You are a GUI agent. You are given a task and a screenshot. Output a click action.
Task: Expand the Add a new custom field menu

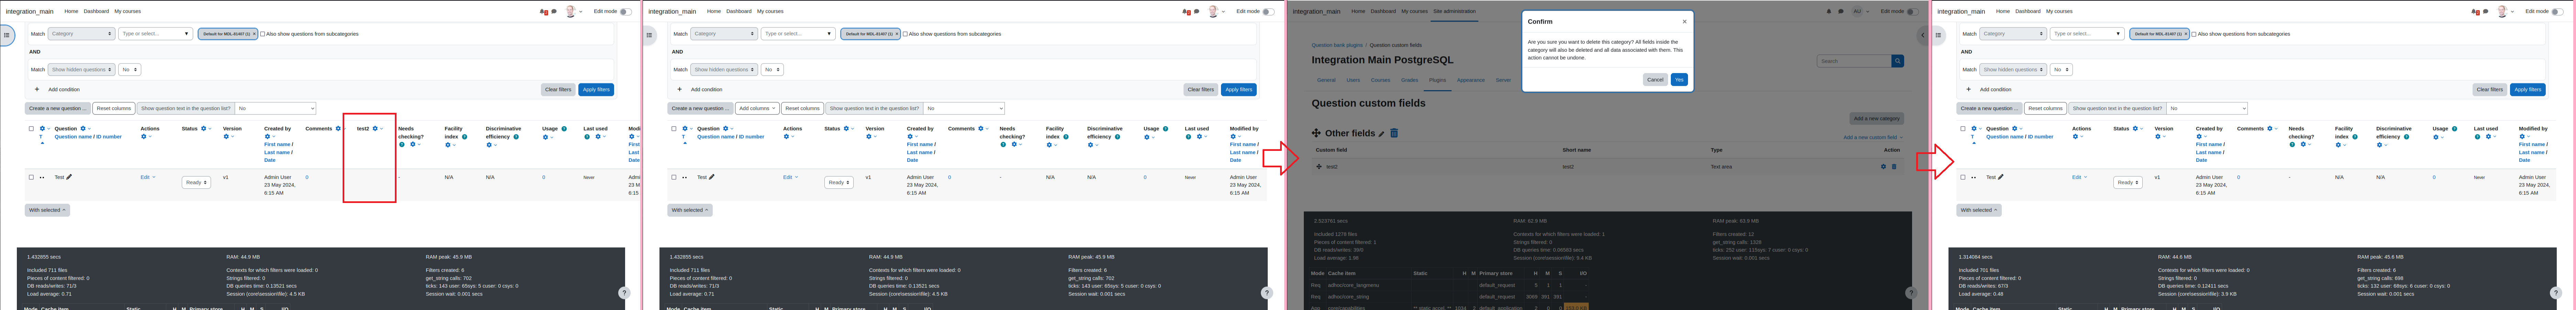[1873, 138]
